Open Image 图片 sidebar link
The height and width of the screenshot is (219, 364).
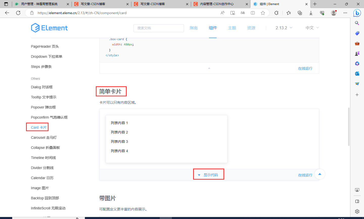click(40, 188)
